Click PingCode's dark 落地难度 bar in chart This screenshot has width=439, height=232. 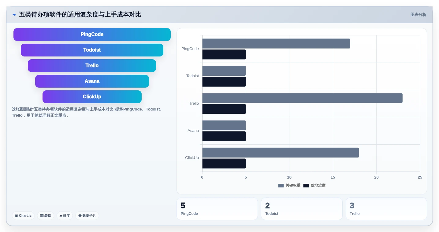click(x=224, y=54)
